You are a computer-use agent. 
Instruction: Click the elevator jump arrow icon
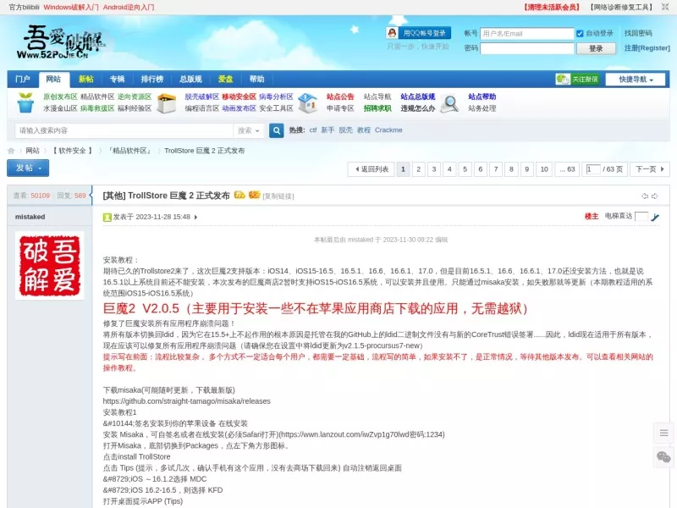pos(655,217)
